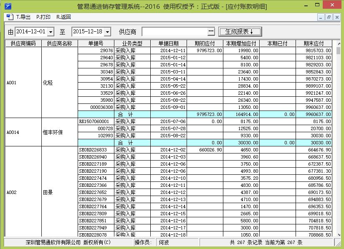Choose P.打印 print menu item
Screen dimensions: 344x249
pyautogui.click(x=43, y=17)
